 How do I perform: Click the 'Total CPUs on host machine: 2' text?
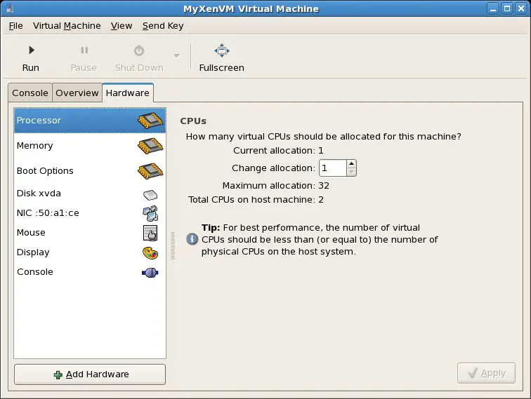[x=256, y=199]
